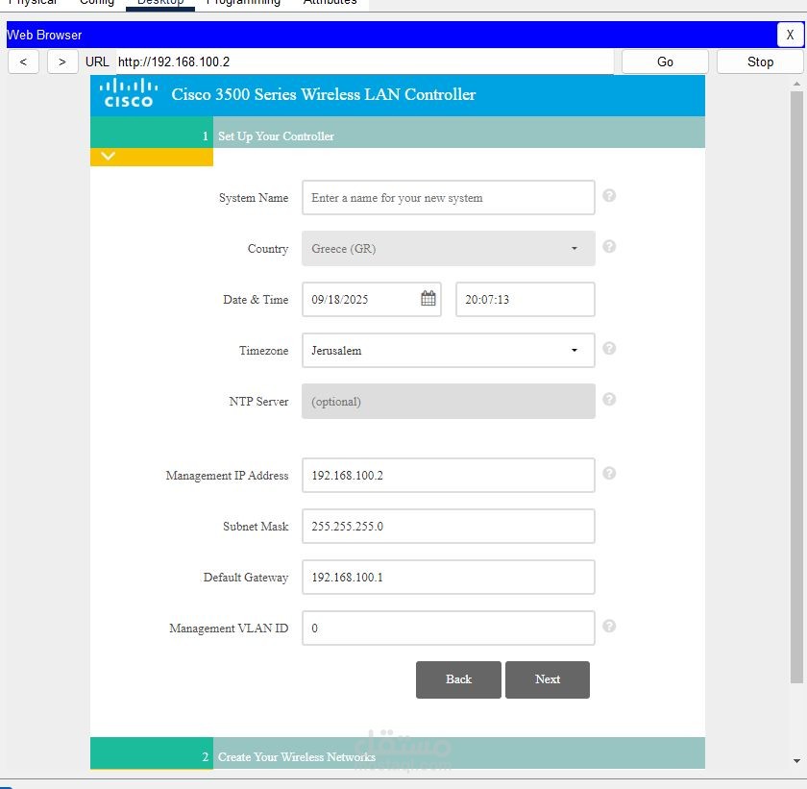Click the Go button beside the URL
The height and width of the screenshot is (789, 807).
click(x=665, y=62)
